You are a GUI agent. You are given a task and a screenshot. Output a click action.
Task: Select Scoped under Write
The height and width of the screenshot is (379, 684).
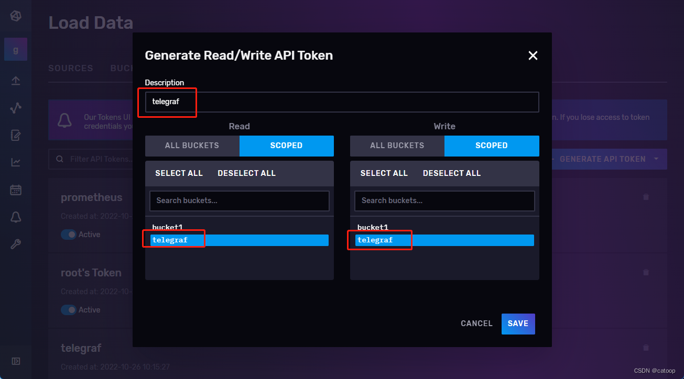(x=492, y=146)
